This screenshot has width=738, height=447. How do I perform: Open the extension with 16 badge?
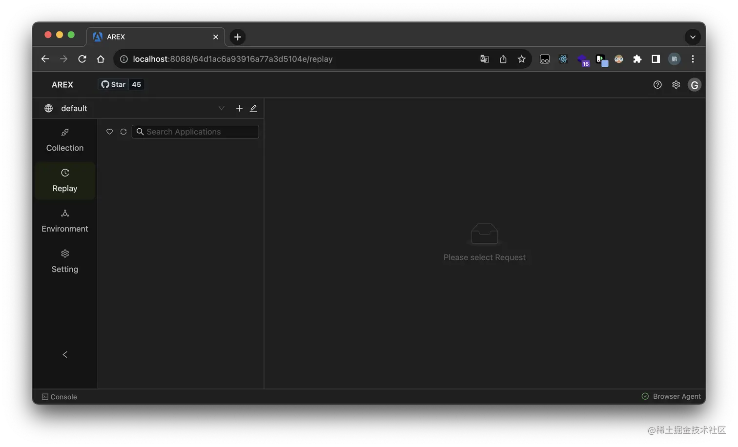[x=583, y=60]
